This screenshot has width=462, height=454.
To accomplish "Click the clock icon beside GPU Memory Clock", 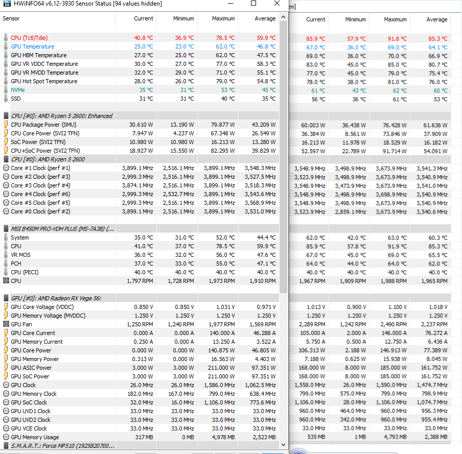I will 6,394.
